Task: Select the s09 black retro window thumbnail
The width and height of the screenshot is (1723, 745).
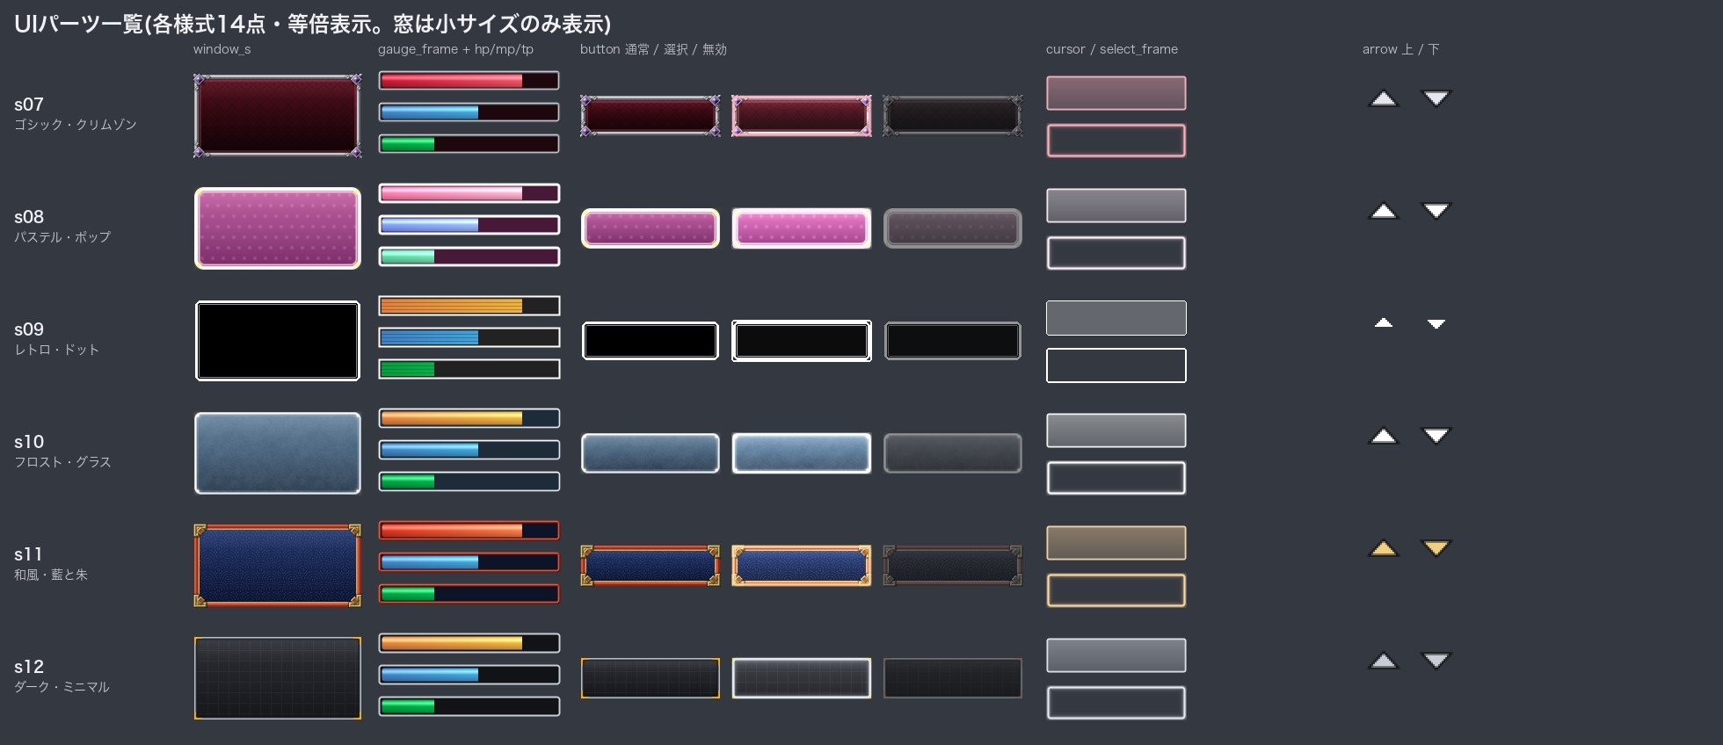Action: point(278,341)
